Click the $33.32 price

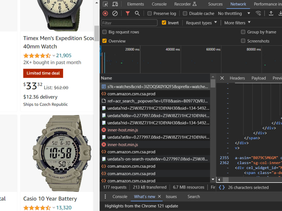pos(33,86)
